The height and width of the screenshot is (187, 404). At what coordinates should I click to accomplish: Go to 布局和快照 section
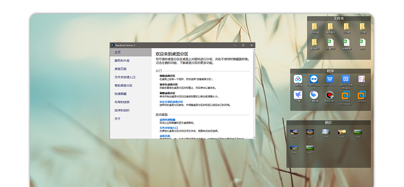pos(131,102)
